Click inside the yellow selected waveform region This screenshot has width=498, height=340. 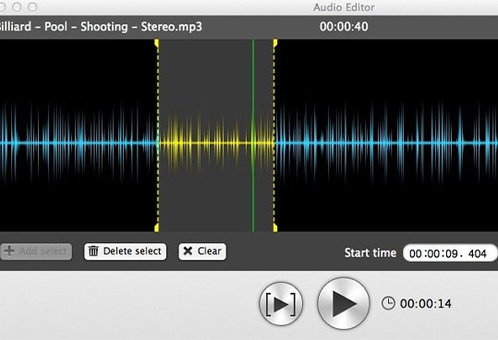click(206, 143)
